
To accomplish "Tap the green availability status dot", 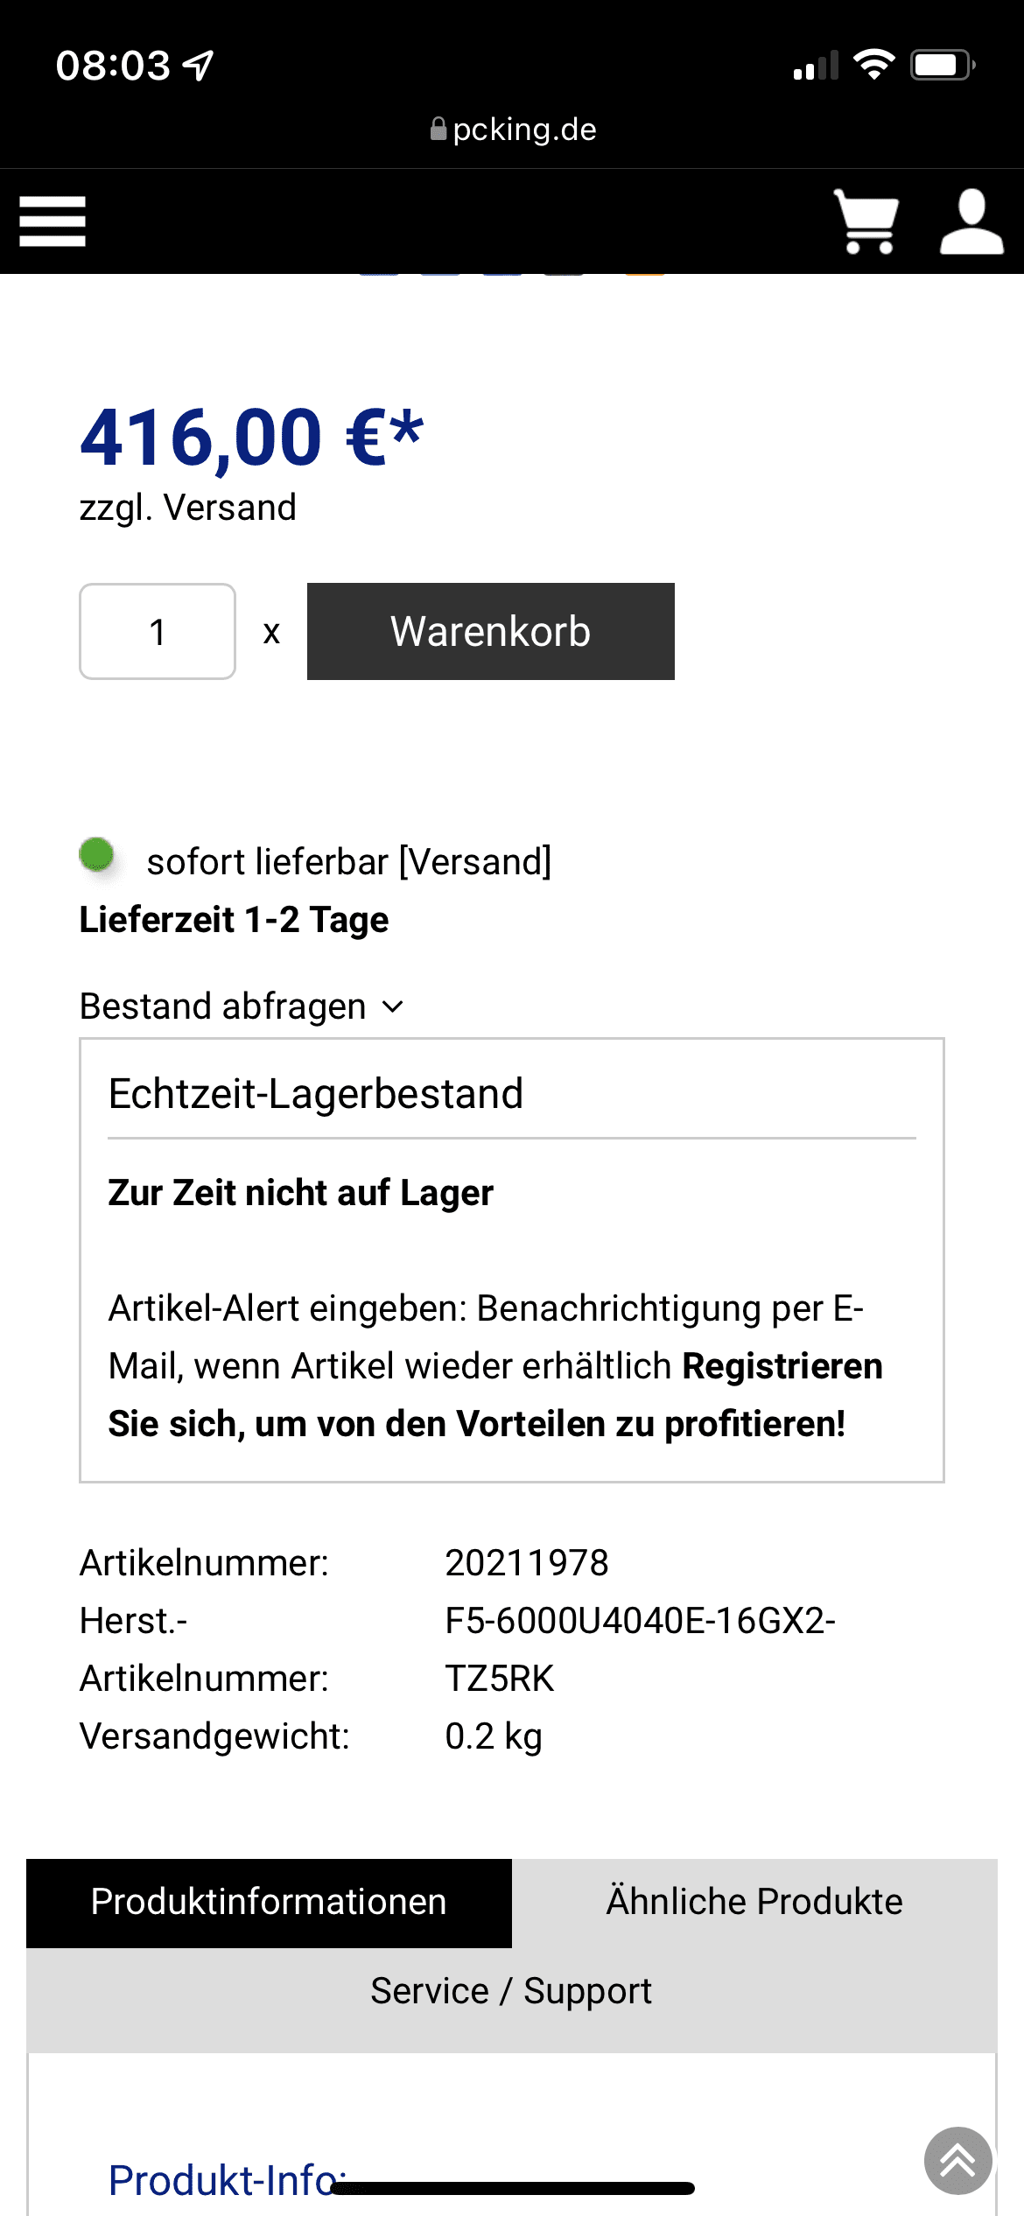I will [96, 854].
